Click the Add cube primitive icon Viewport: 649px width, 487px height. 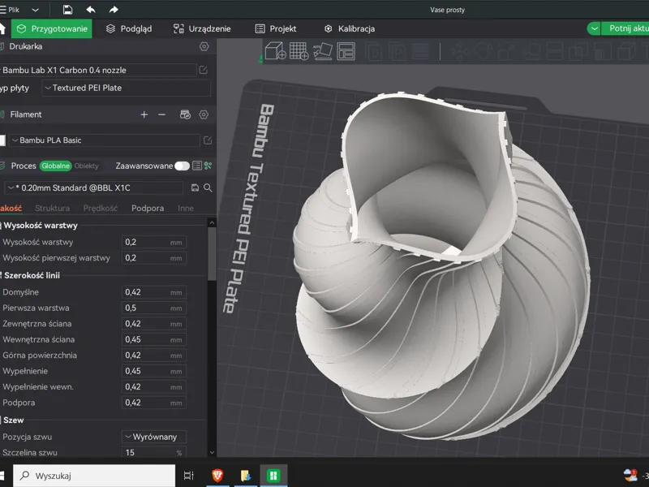(x=275, y=51)
